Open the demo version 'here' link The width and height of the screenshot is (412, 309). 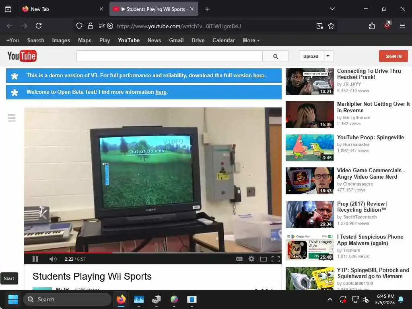coord(259,75)
